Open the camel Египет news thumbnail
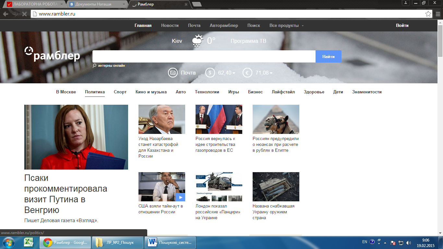 point(276,119)
